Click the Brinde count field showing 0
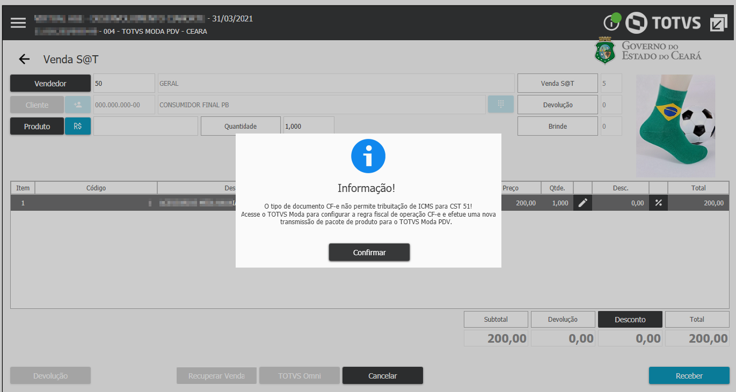The image size is (736, 392). 611,126
